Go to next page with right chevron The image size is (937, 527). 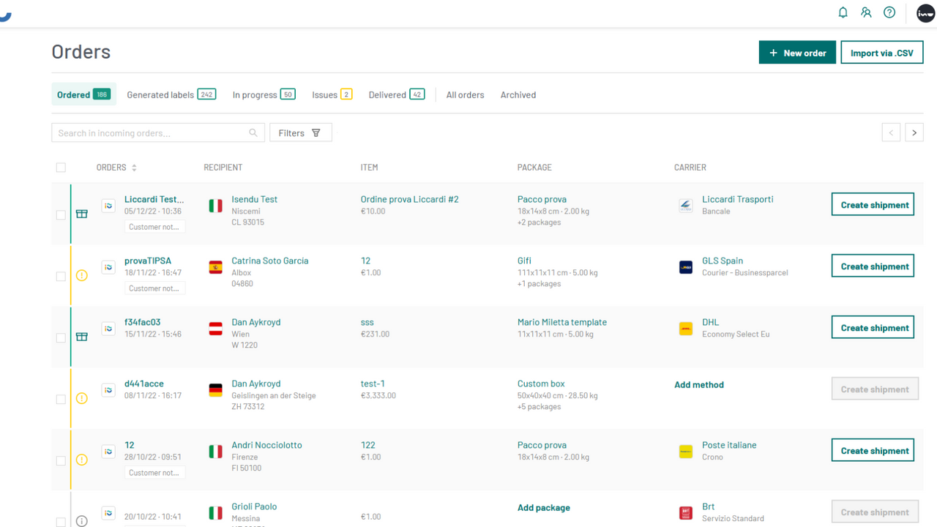914,132
